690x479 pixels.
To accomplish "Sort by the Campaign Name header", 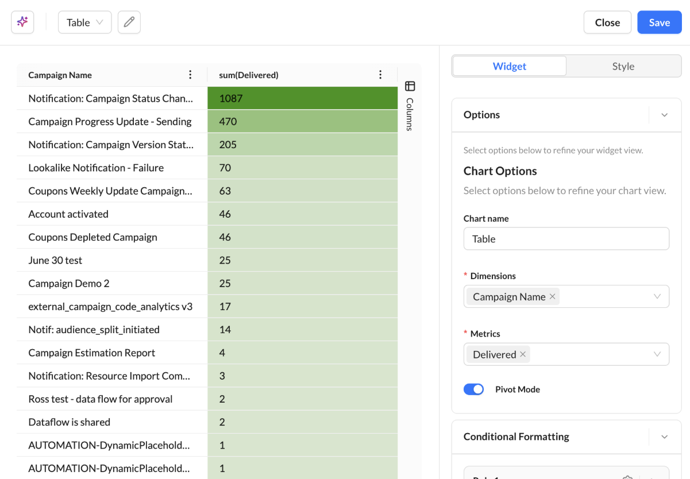I will 60,75.
